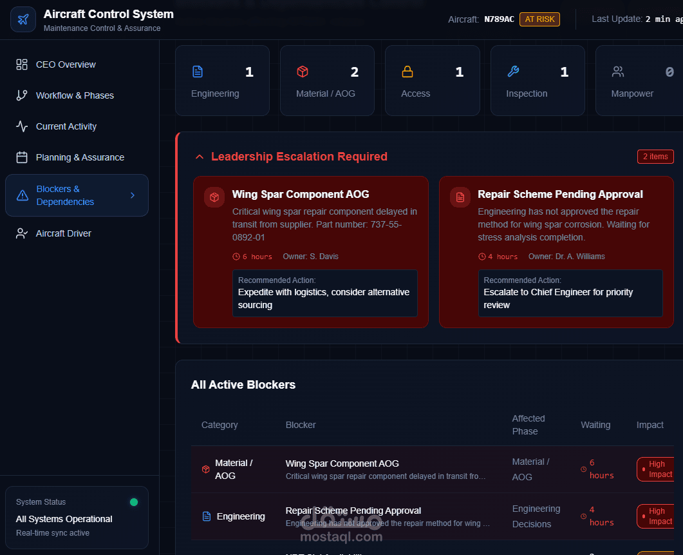683x555 pixels.
Task: Click High Impact badge in Wing Spar row
Action: click(x=657, y=469)
